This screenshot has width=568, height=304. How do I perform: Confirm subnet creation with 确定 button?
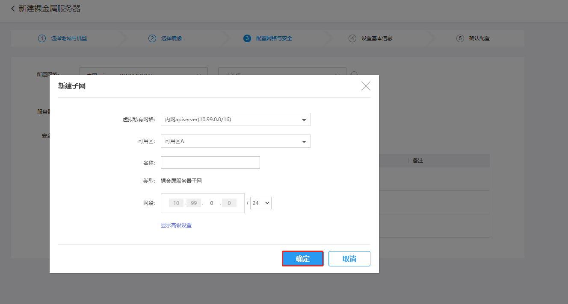pyautogui.click(x=302, y=259)
